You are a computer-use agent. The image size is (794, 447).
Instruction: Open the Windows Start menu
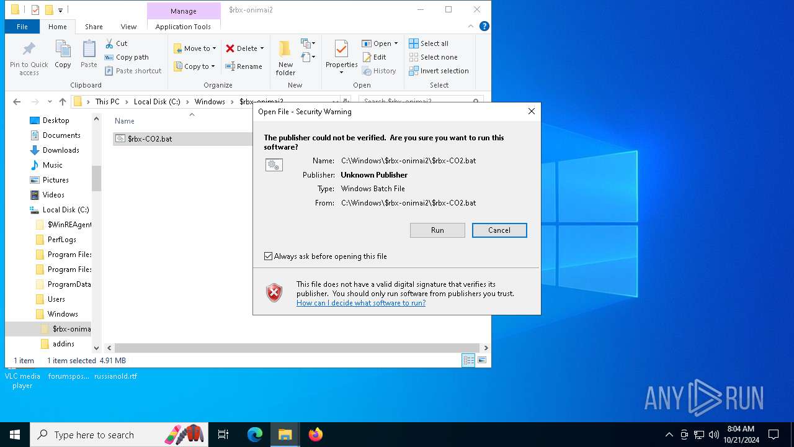tap(15, 435)
